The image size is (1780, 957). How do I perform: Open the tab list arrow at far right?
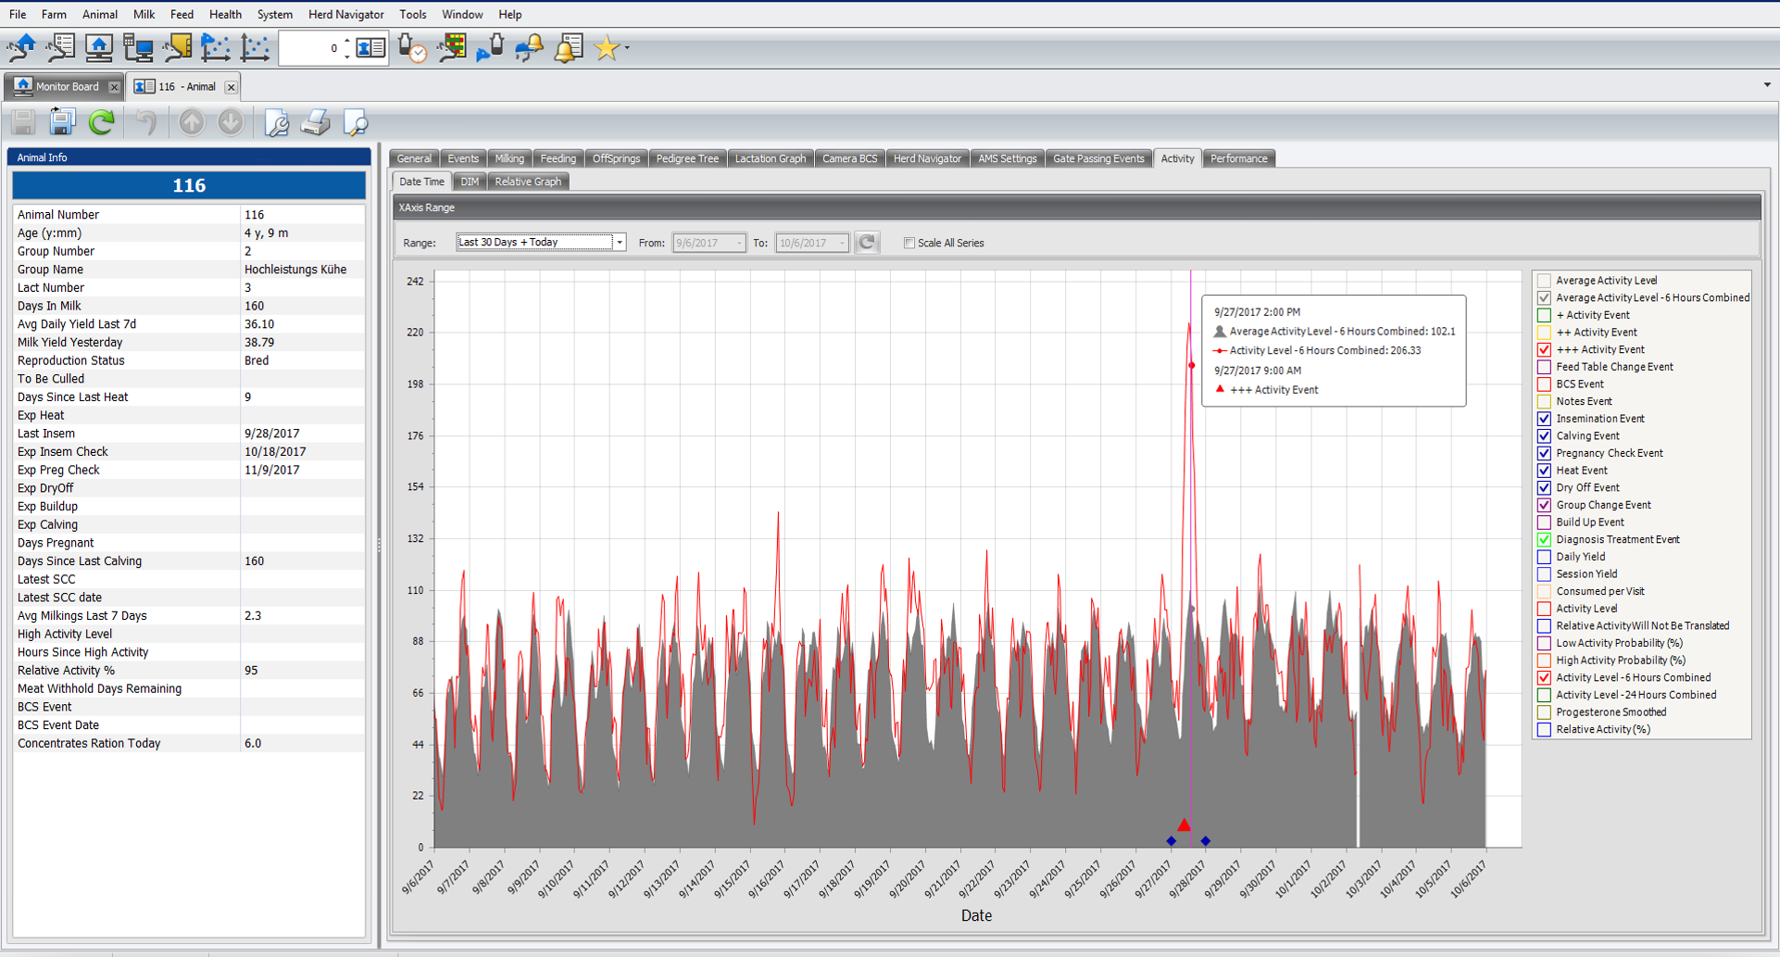pos(1767,85)
